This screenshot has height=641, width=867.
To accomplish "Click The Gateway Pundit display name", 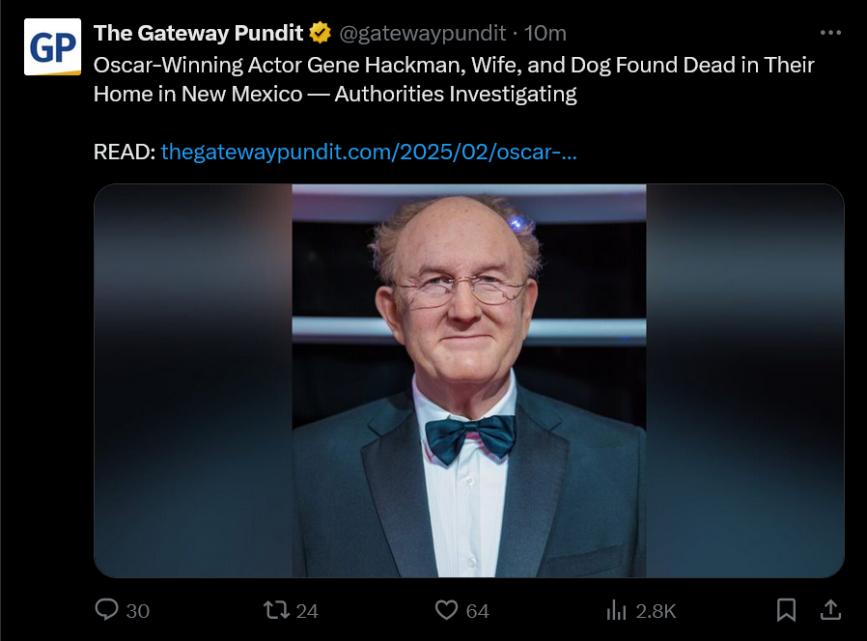I will click(199, 33).
